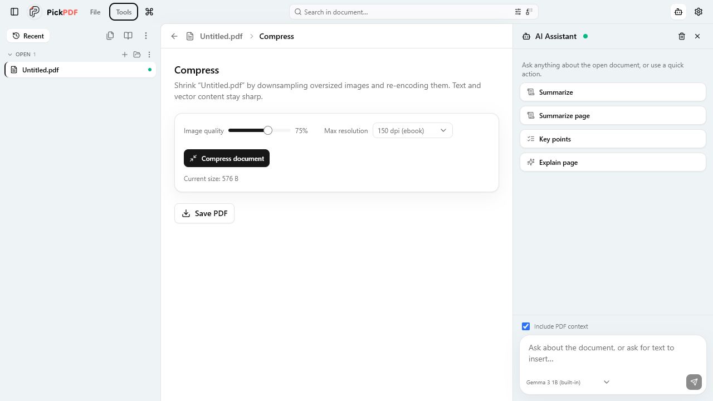Click the AI chat message box
This screenshot has height=401, width=713.
point(613,354)
